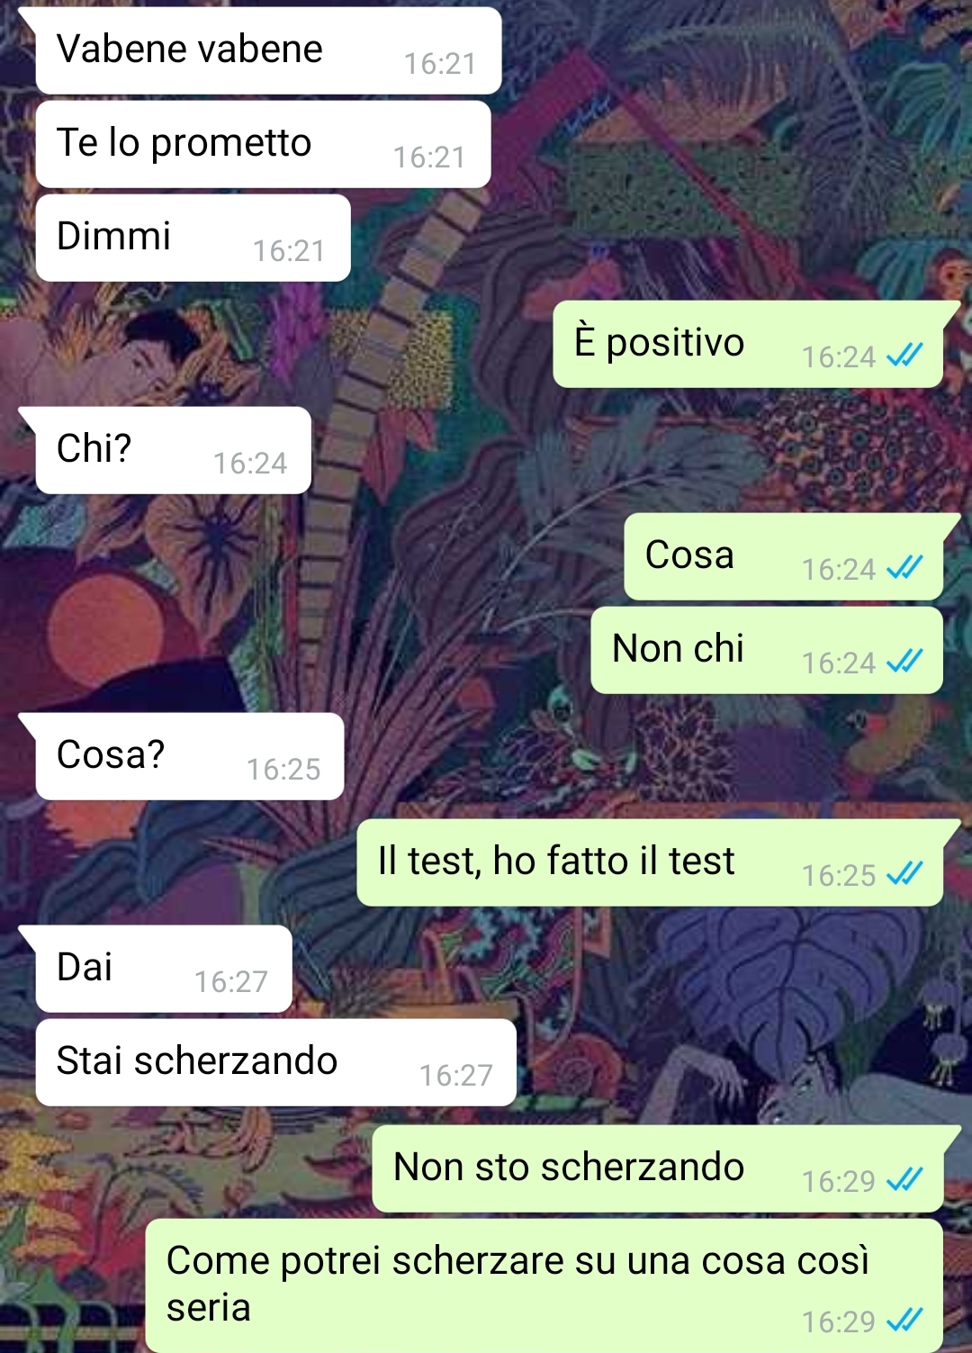The height and width of the screenshot is (1353, 972).
Task: Select the "Chi?" incoming message
Action: pyautogui.click(x=173, y=450)
